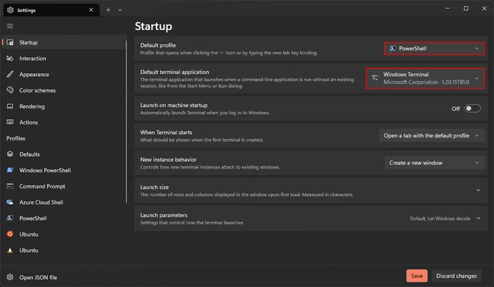Click the Save button
The height and width of the screenshot is (287, 494).
point(417,276)
